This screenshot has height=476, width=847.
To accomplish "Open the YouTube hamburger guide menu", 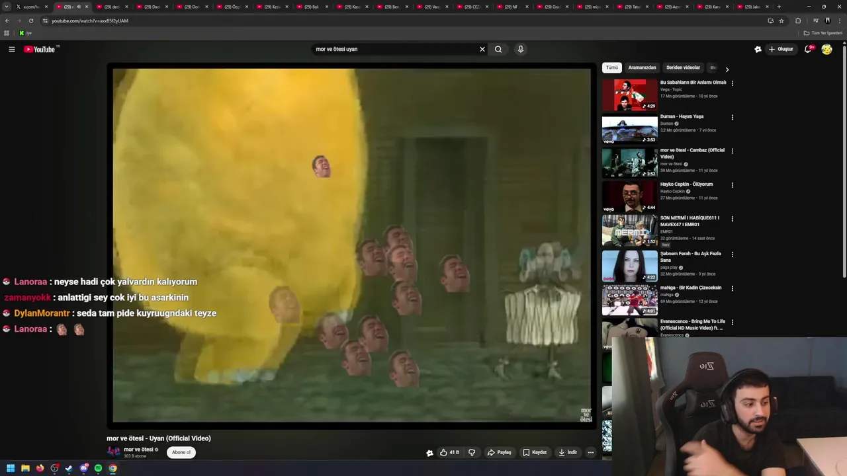I will pyautogui.click(x=12, y=49).
